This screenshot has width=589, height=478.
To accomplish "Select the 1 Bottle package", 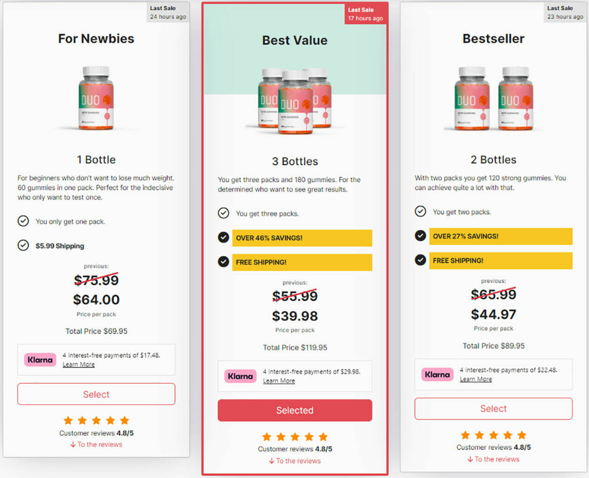I will (x=96, y=394).
